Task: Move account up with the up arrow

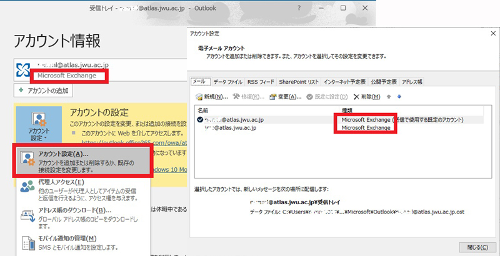Action: point(389,97)
